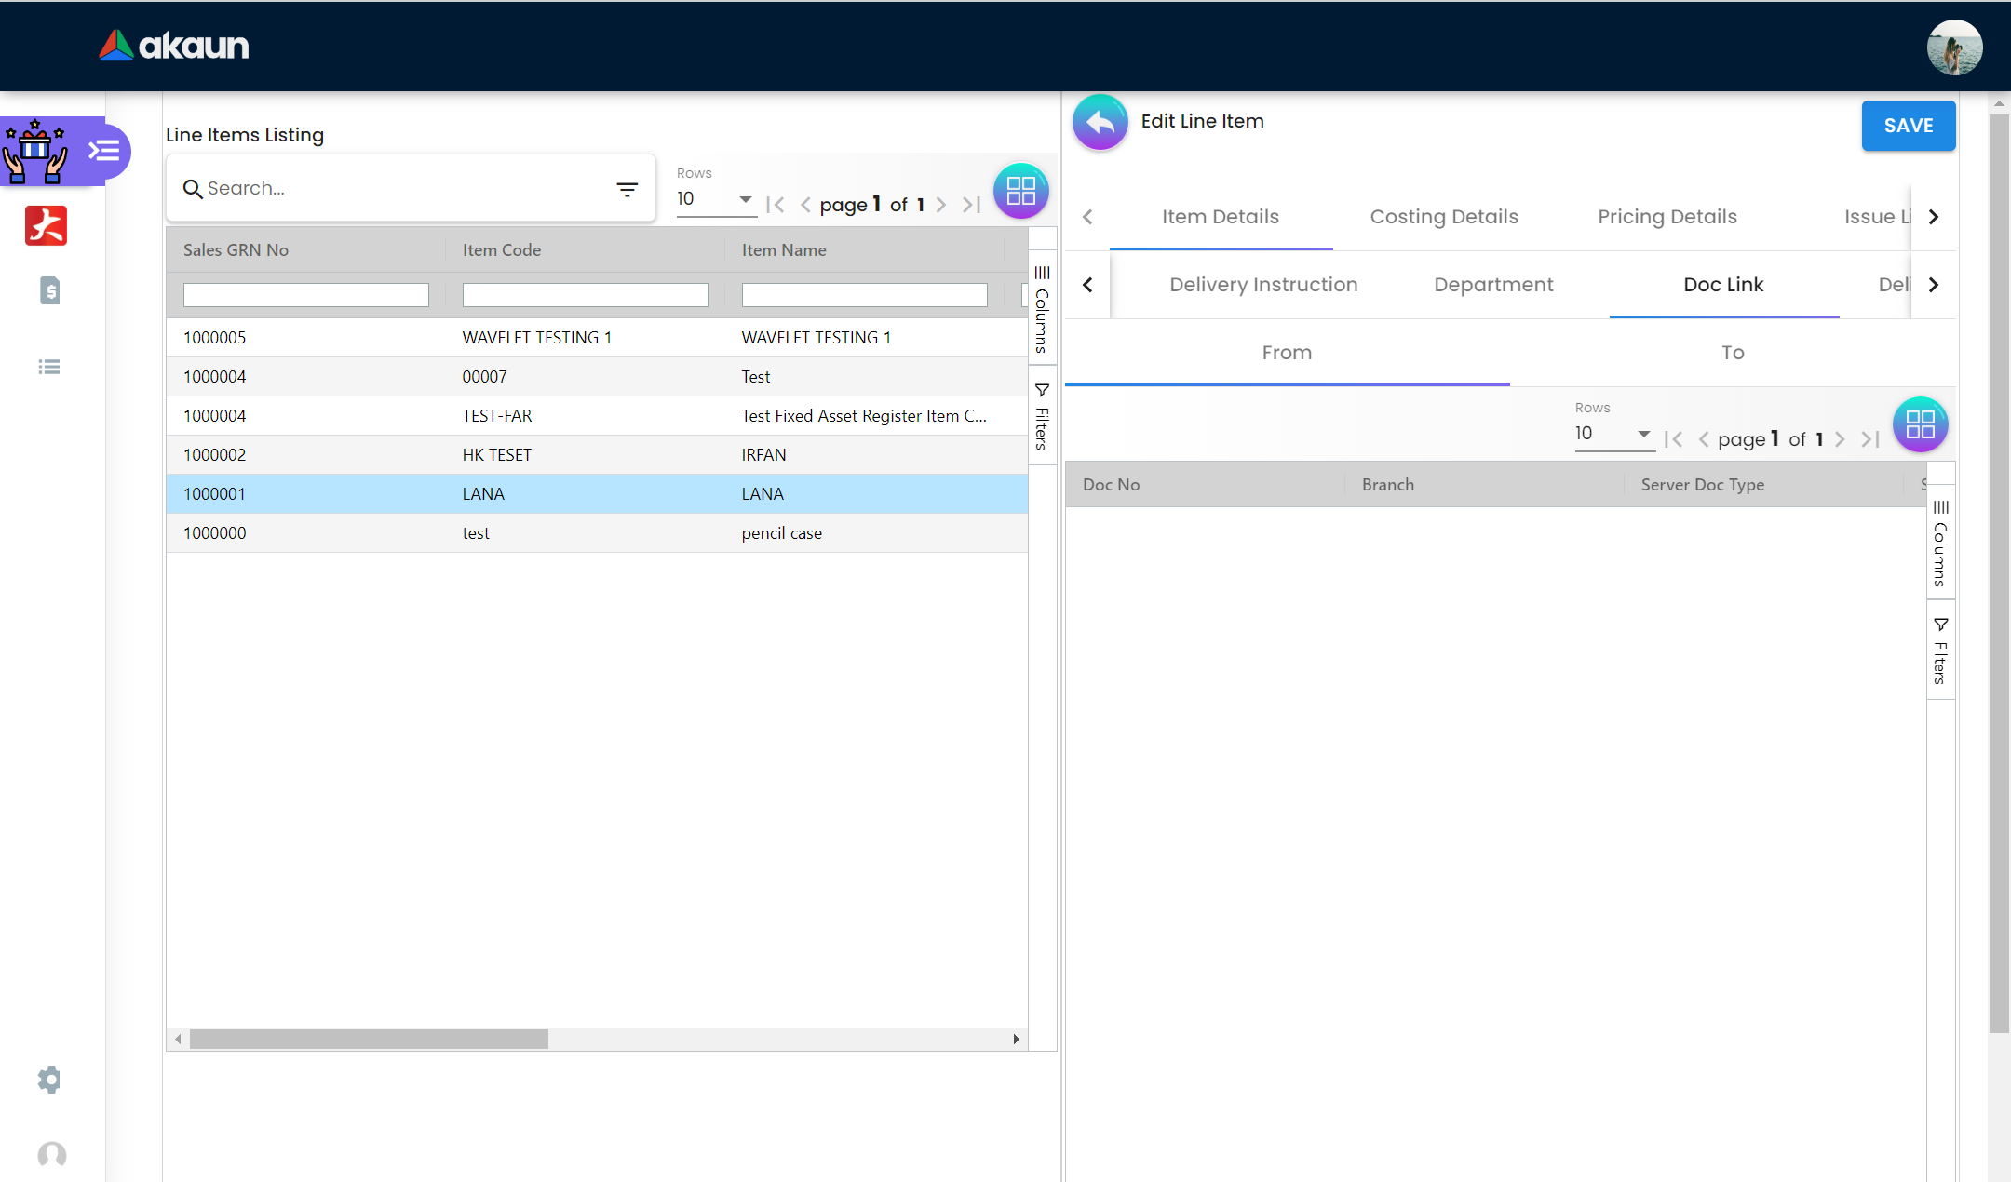Expand the sidebar menu icon
2011x1182 pixels.
point(103,151)
